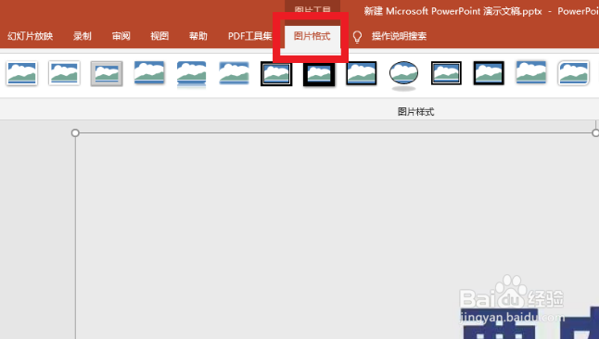Apply the Beveled Matte White picture style

pyautogui.click(x=64, y=73)
